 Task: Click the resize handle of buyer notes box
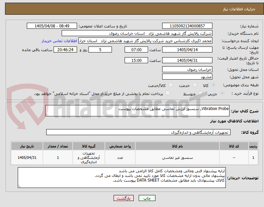tap(19, 186)
